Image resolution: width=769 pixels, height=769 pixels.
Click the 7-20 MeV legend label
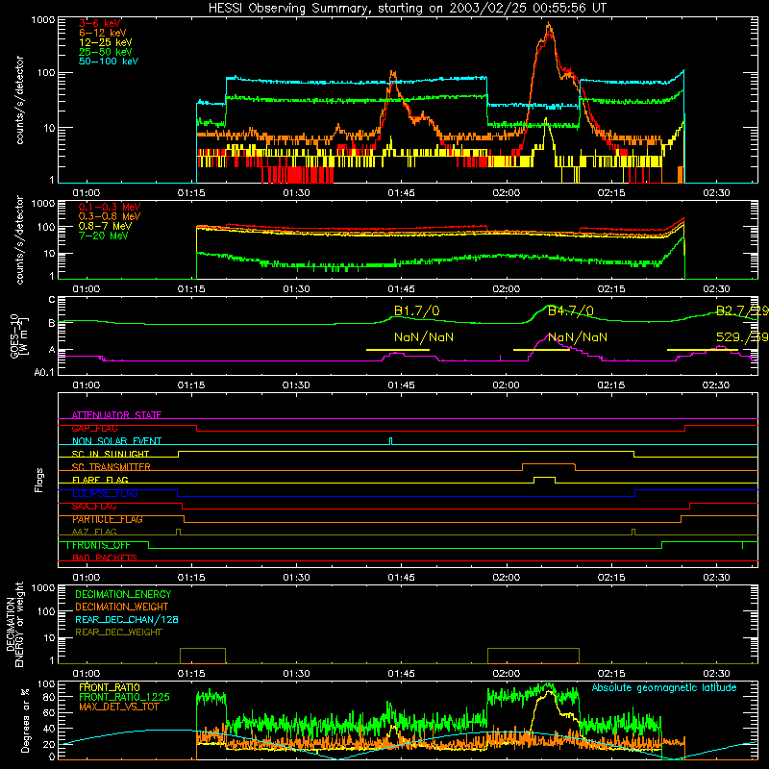[x=104, y=236]
